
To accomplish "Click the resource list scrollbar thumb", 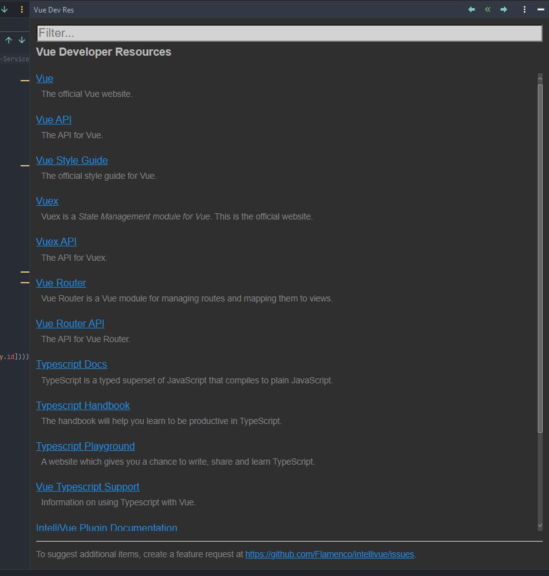I will pos(540,259).
